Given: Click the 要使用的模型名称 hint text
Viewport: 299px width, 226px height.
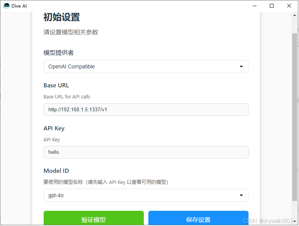Looking at the screenshot, I should coord(106,182).
